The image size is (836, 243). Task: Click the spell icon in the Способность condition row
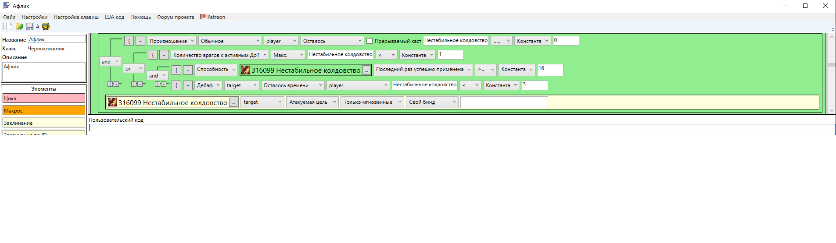click(x=245, y=70)
